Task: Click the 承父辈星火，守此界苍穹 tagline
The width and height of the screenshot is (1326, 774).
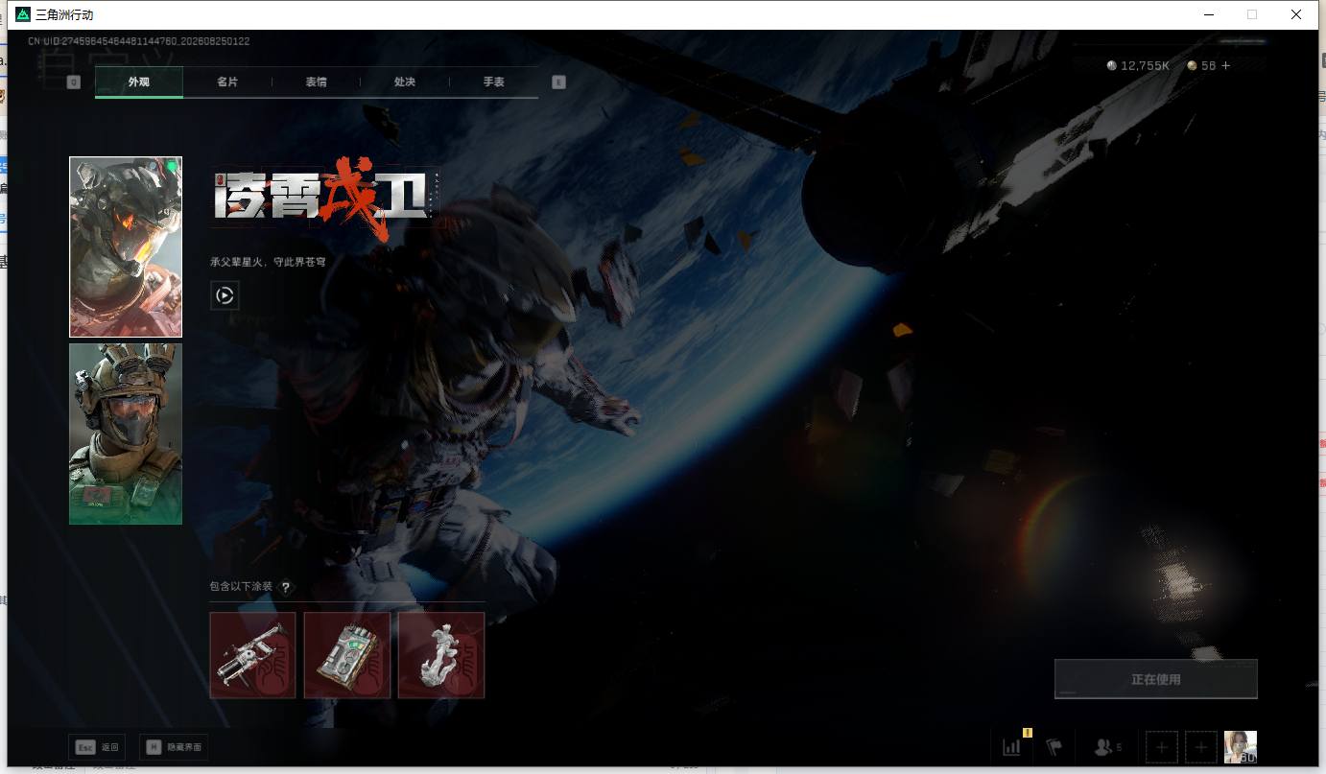Action: pos(268,261)
